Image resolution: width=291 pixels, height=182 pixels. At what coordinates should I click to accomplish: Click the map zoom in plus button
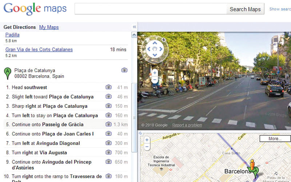click(147, 140)
